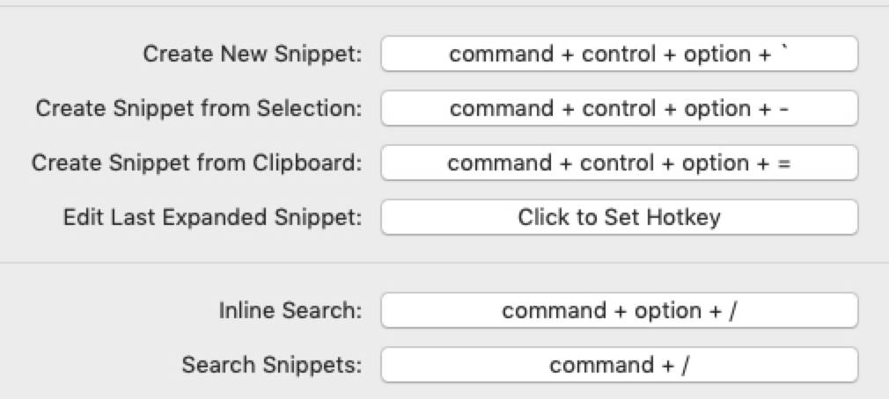Image resolution: width=889 pixels, height=399 pixels.
Task: Click the "Create New Snippet:" label
Action: click(253, 54)
